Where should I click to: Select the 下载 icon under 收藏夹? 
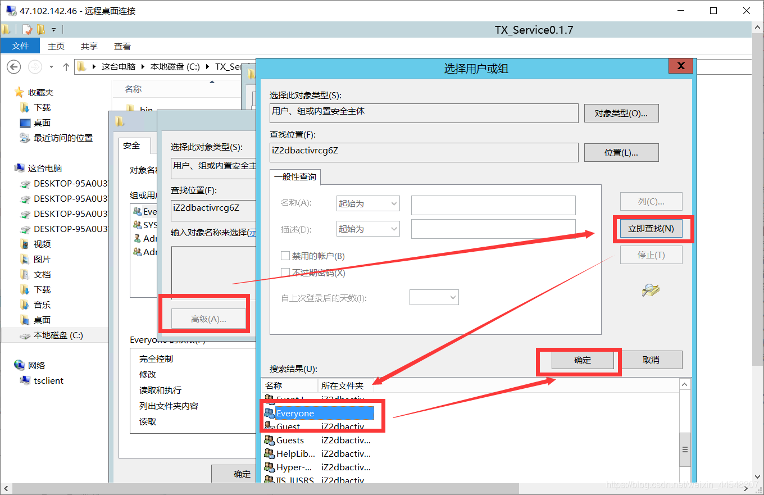pos(25,107)
